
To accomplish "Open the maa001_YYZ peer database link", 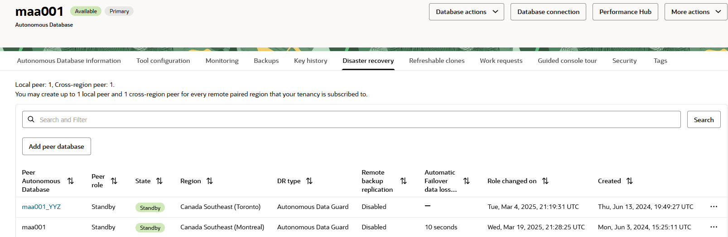I will pos(41,207).
